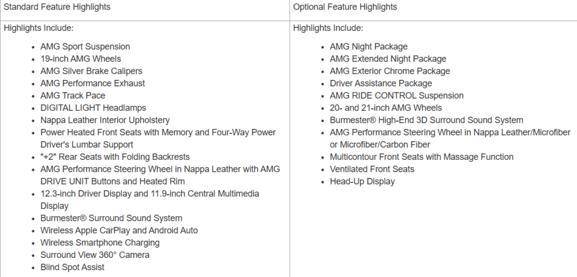Image resolution: width=577 pixels, height=277 pixels.
Task: Click the AMG Silver Brake Calipers entry
Action: 91,71
